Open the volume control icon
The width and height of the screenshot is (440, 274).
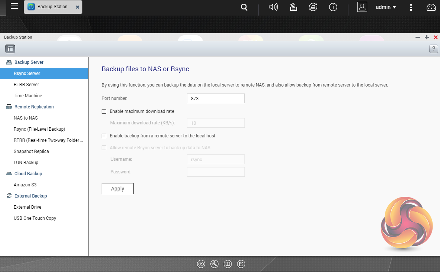[x=273, y=7]
